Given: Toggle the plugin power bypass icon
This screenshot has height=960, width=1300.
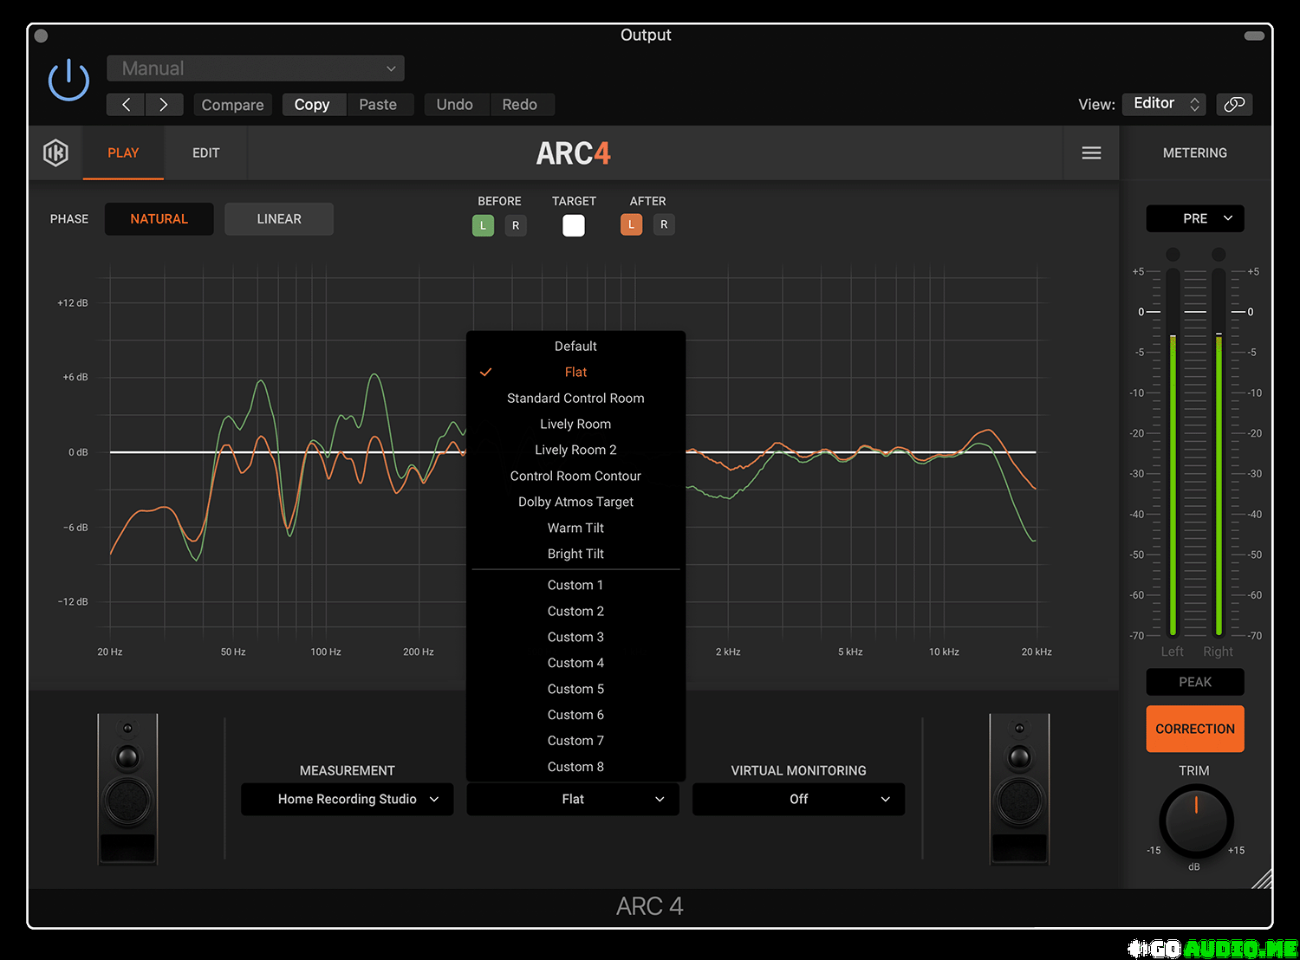Looking at the screenshot, I should (x=68, y=81).
